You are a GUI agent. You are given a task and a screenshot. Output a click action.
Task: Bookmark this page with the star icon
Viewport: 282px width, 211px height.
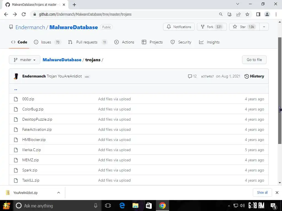point(247,14)
